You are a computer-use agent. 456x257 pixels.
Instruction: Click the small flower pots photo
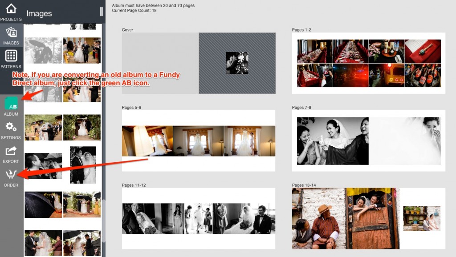pos(422,218)
